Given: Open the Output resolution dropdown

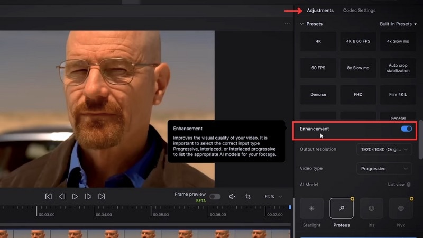Looking at the screenshot, I should [384, 149].
